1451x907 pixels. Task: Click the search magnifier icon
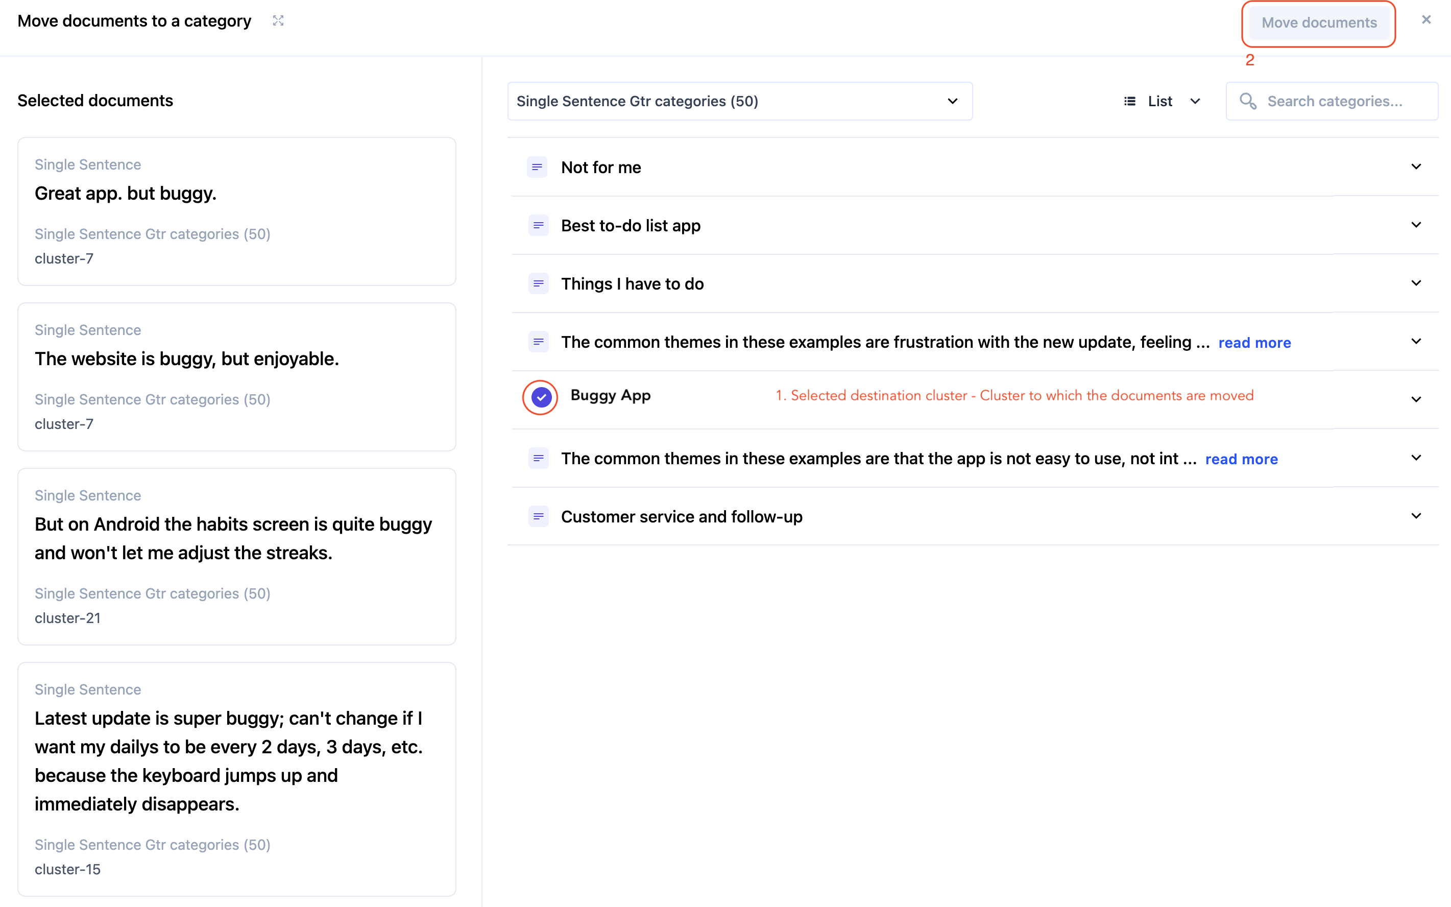(1247, 102)
